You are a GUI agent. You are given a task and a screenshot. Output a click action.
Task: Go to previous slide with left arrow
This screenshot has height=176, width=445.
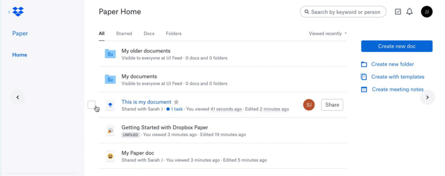point(17,98)
